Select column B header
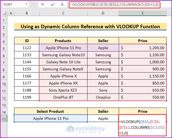Viewport: 172px width, 138px height. point(27,13)
